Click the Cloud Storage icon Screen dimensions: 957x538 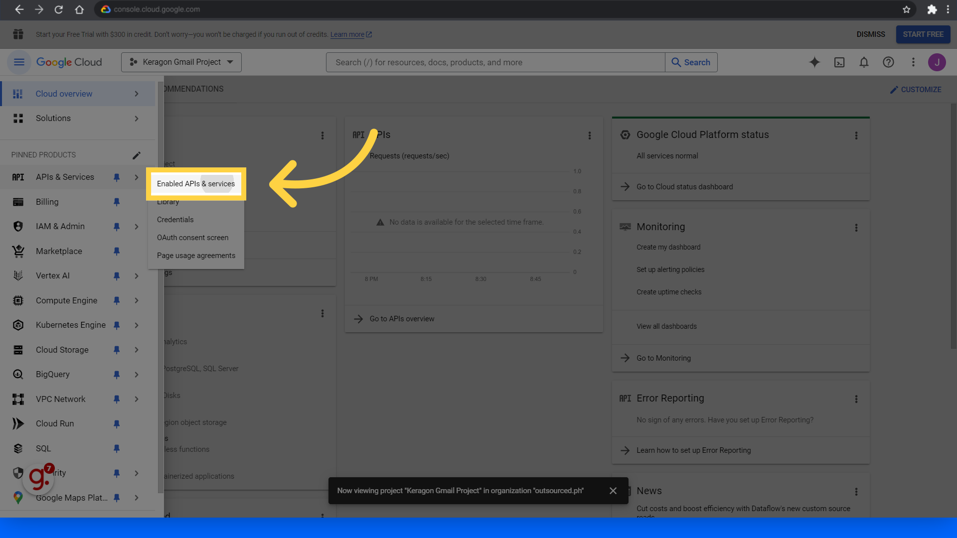click(x=18, y=350)
